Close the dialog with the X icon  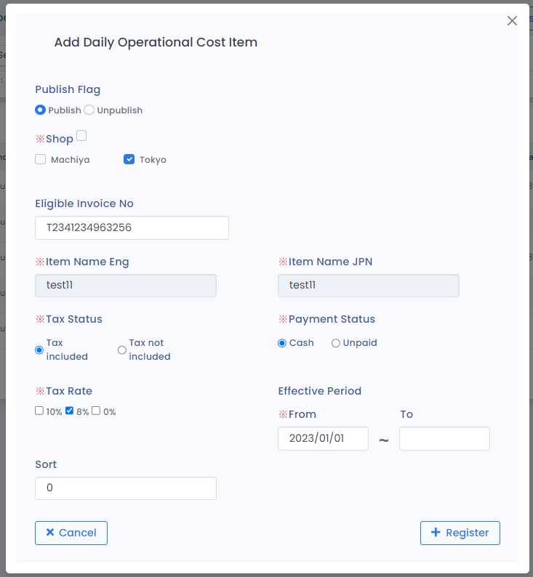click(x=512, y=21)
